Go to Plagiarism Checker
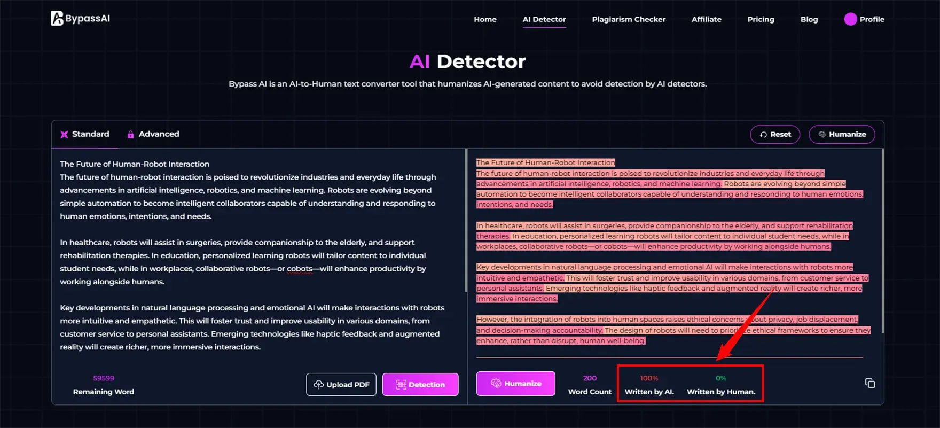The width and height of the screenshot is (940, 428). [x=629, y=19]
